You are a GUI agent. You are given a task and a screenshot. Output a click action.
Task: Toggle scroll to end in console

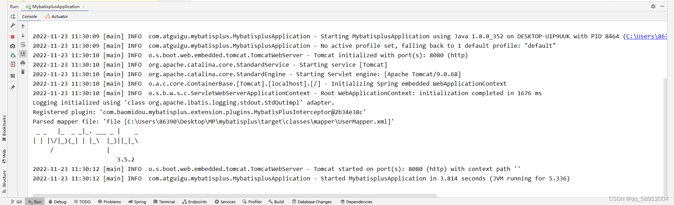(23, 53)
